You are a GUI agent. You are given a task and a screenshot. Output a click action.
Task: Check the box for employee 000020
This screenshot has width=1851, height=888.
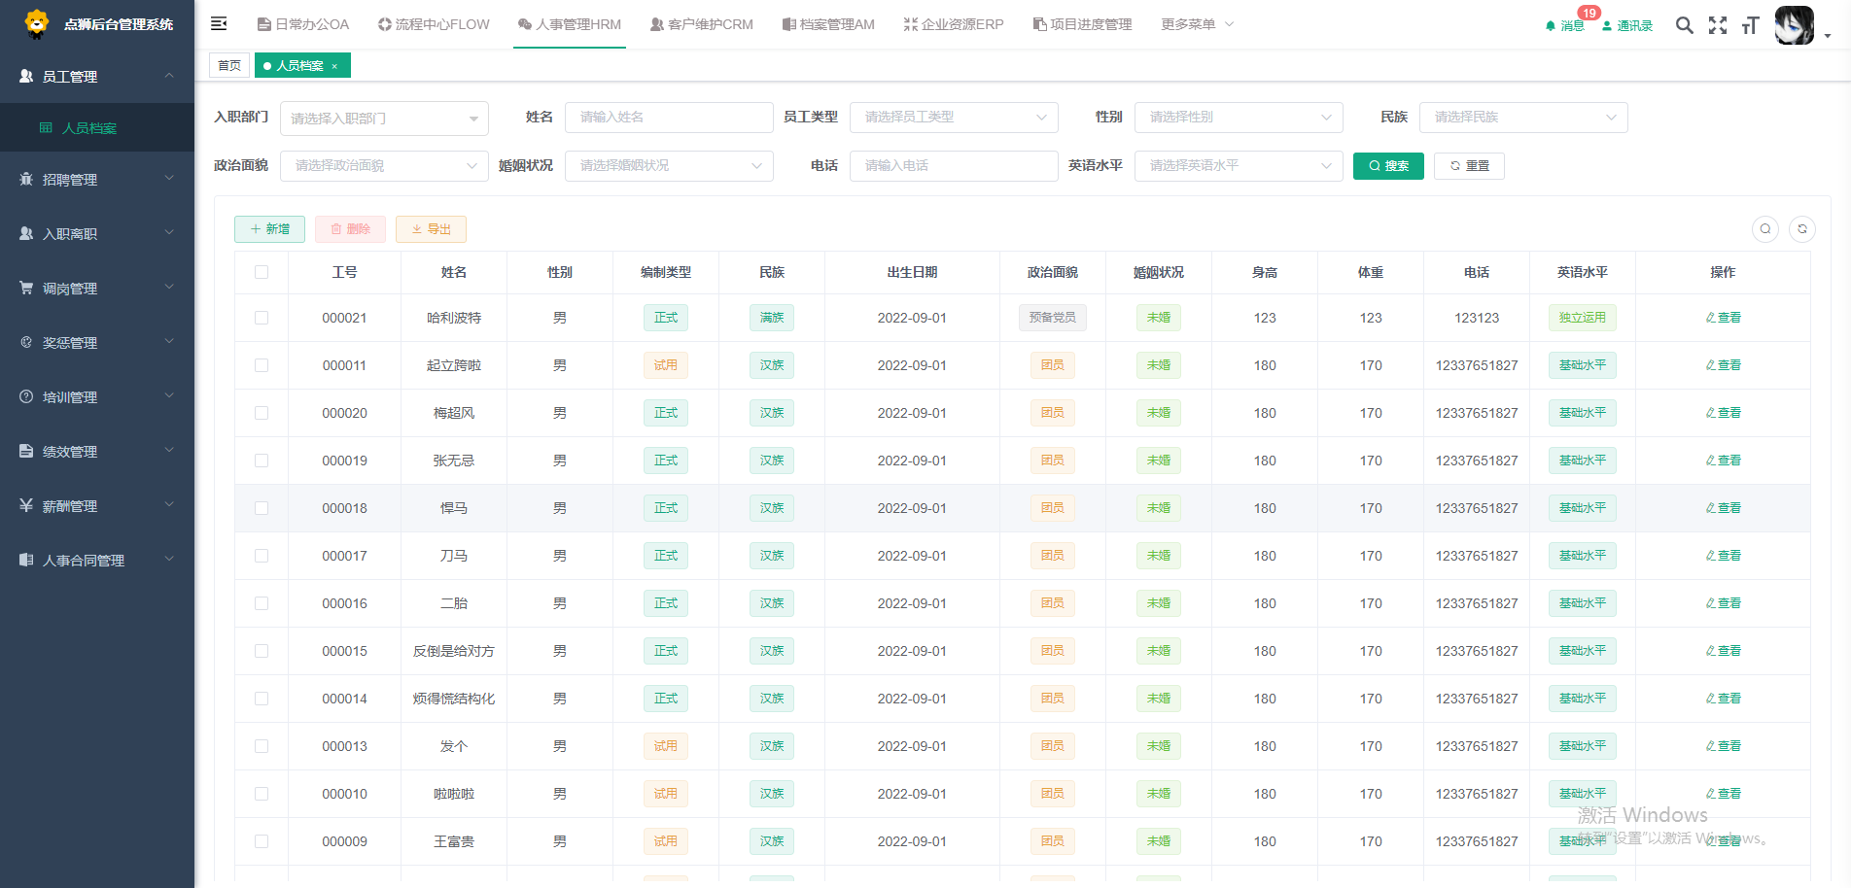[x=262, y=413]
